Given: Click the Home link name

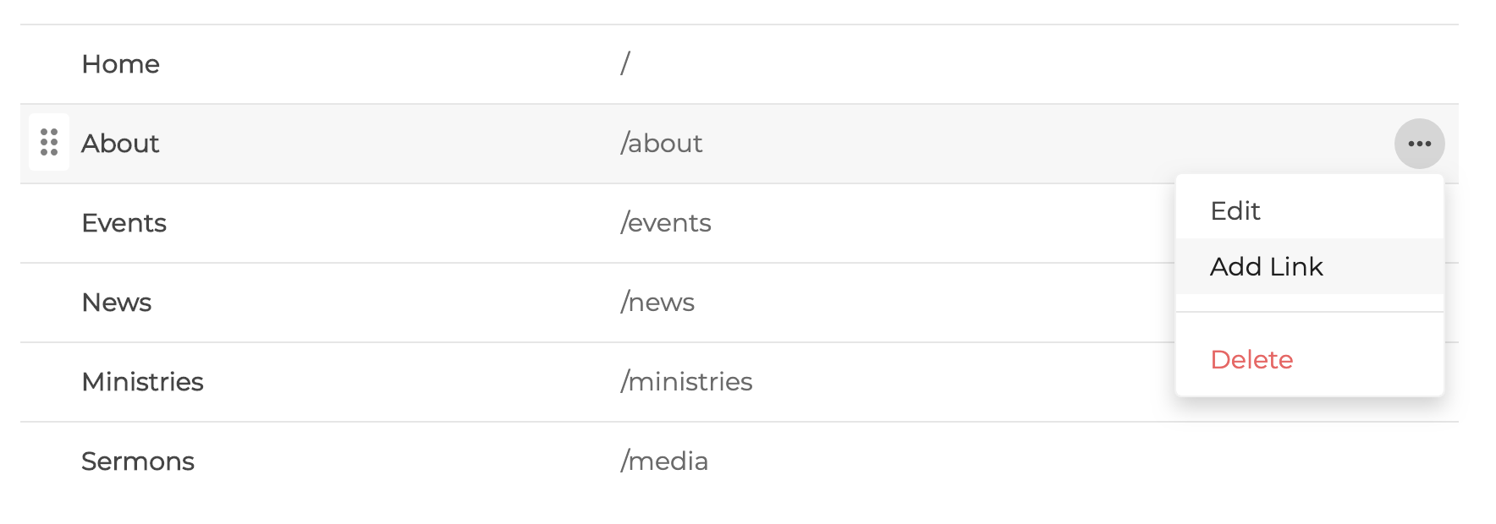Looking at the screenshot, I should pyautogui.click(x=120, y=64).
